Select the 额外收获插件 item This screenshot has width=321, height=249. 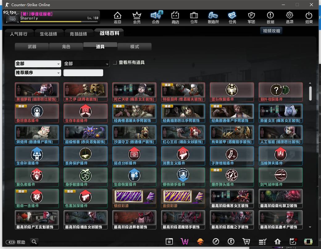coord(281,92)
